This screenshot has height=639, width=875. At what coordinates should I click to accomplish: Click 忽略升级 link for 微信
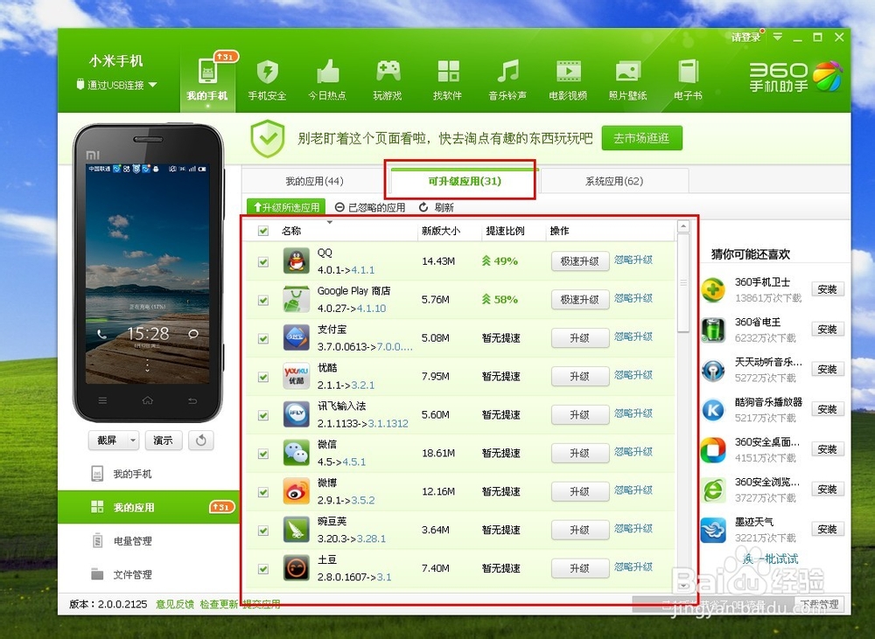633,452
